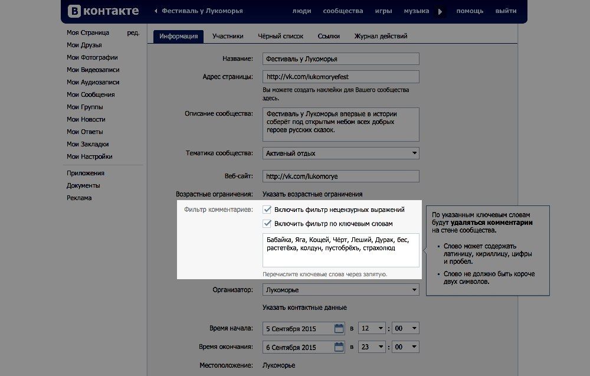Open Мои Сообщения in the sidebar
Viewport: 590px width, 376px height.
(x=90, y=94)
